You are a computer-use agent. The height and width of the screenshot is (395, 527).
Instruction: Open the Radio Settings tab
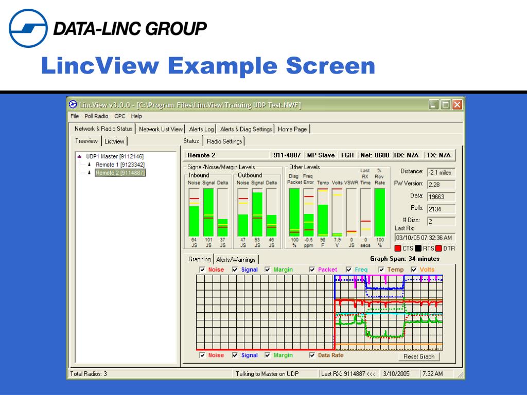click(224, 141)
